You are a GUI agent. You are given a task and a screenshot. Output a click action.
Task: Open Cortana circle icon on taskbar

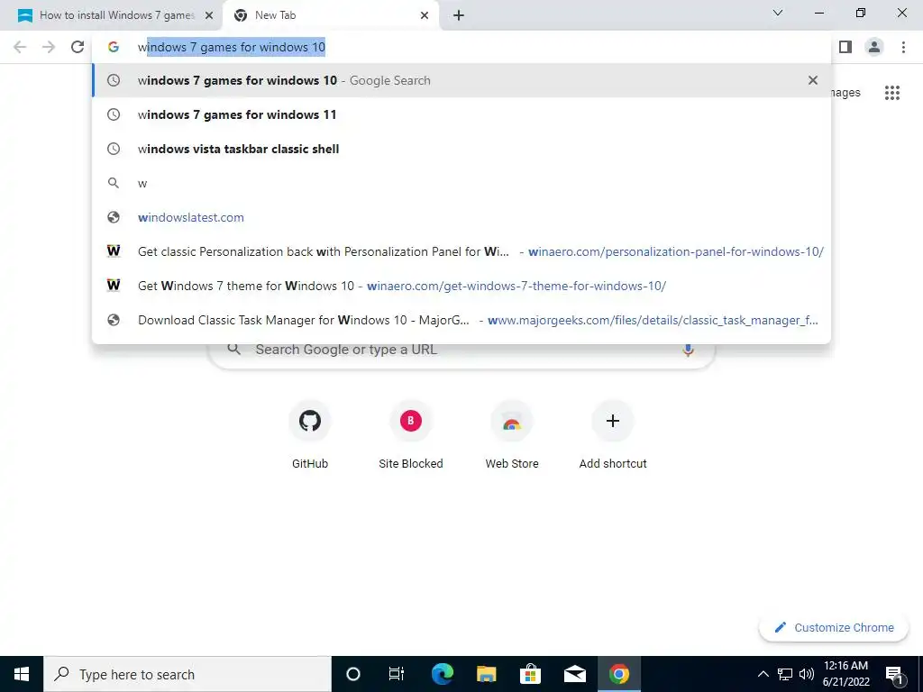pyautogui.click(x=353, y=674)
